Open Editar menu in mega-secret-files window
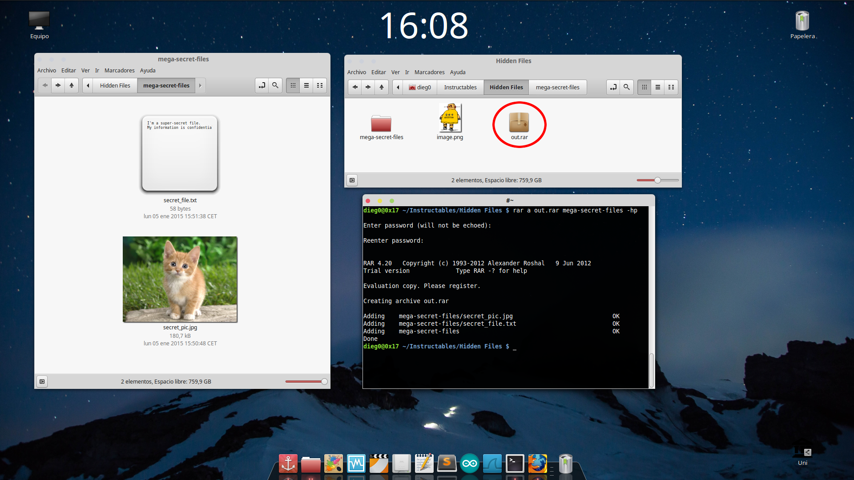The width and height of the screenshot is (854, 480). point(68,70)
